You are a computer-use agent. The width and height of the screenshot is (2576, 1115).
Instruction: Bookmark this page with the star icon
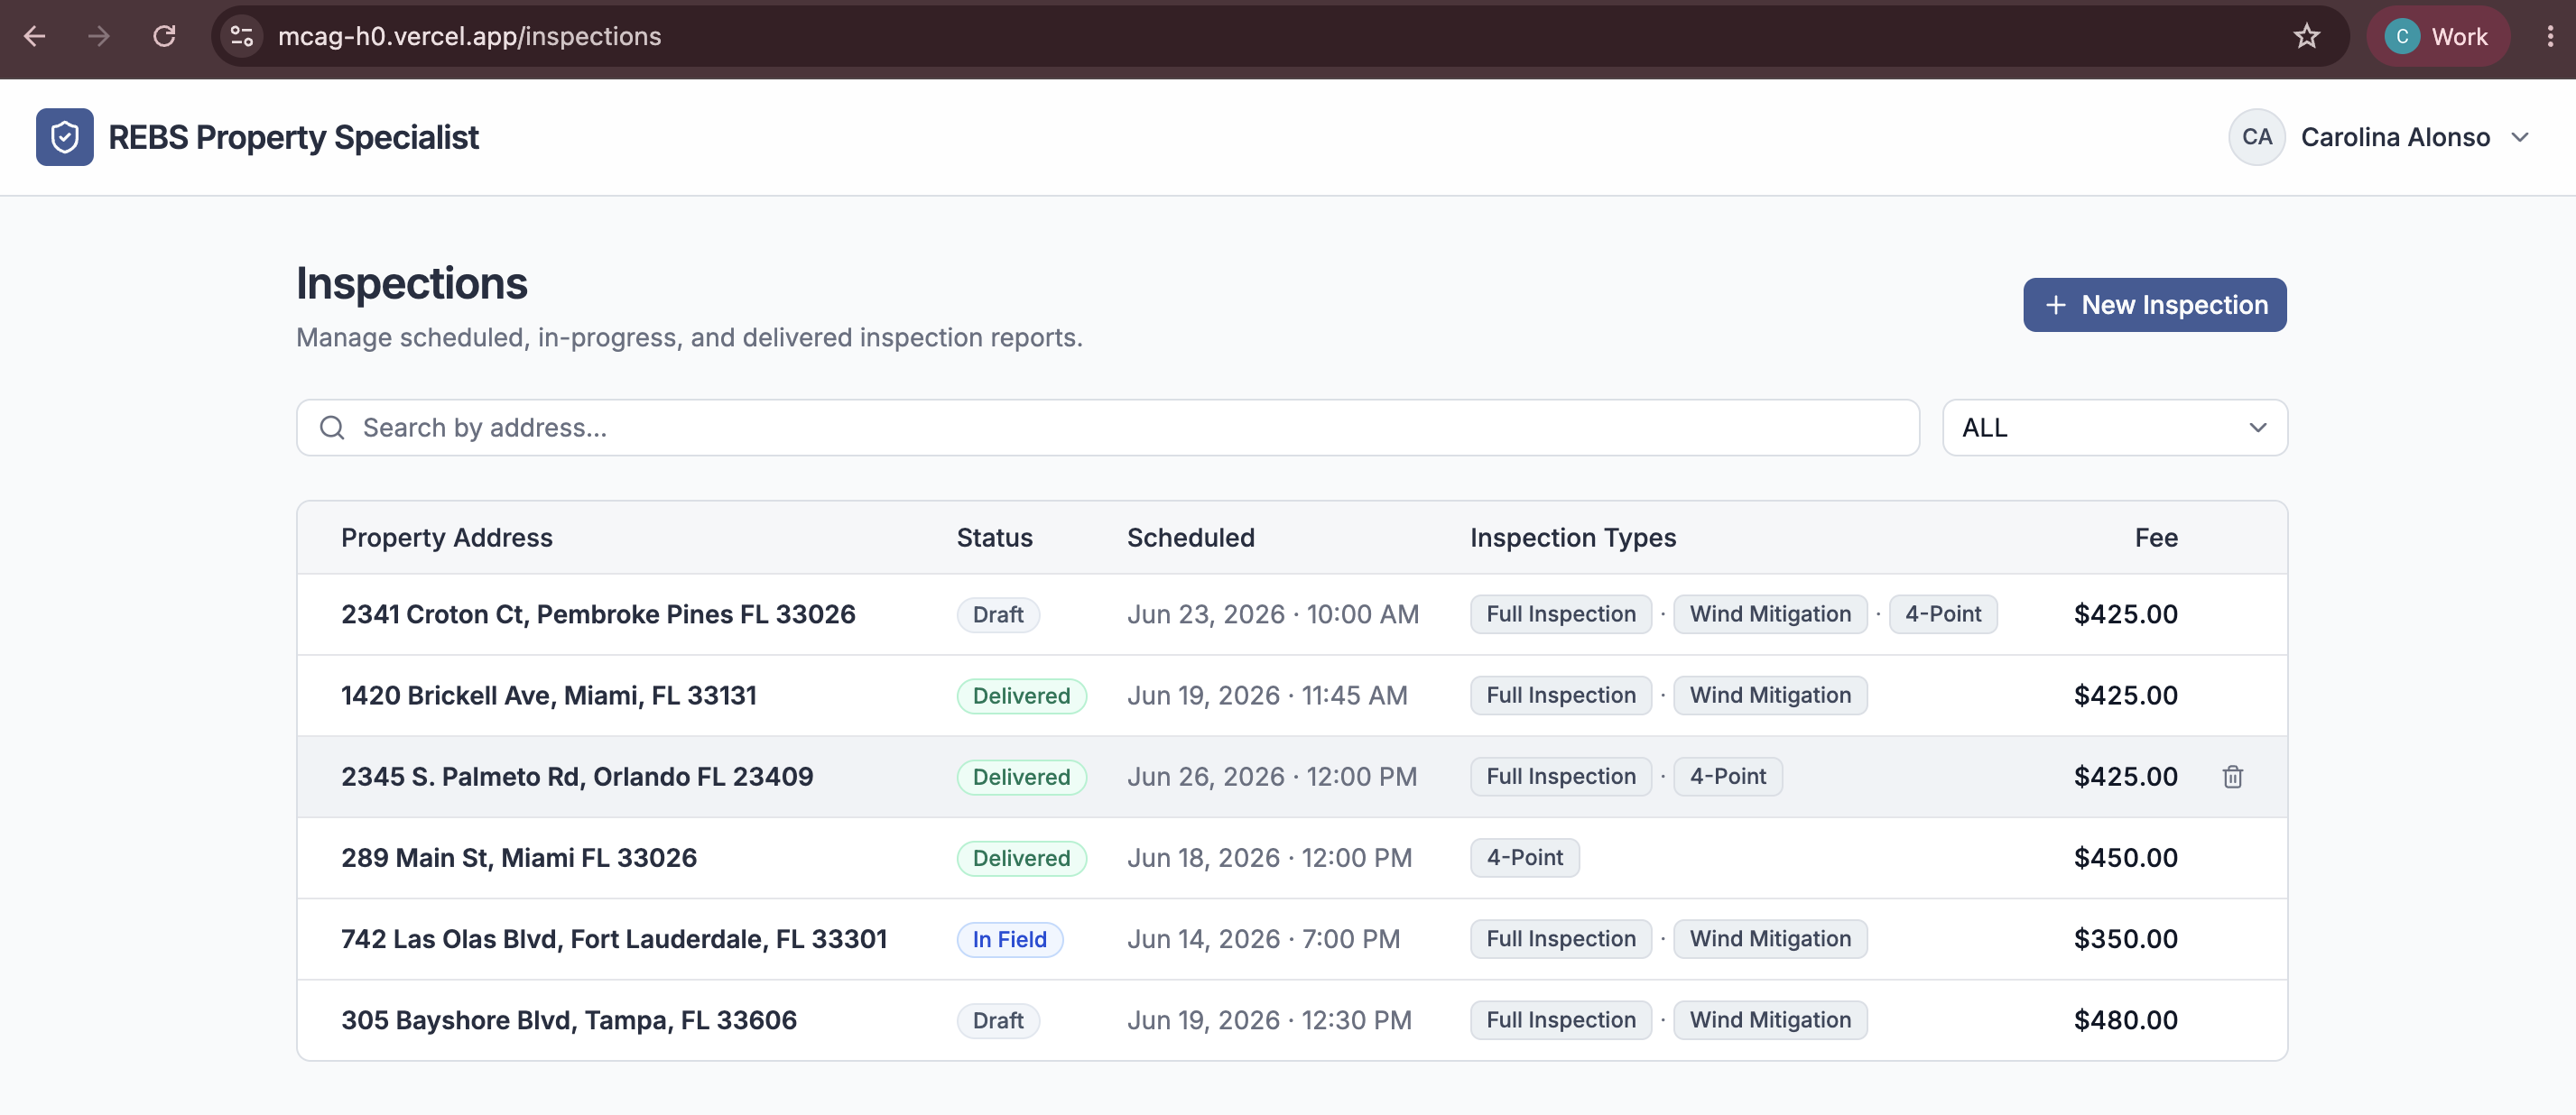[x=2306, y=37]
